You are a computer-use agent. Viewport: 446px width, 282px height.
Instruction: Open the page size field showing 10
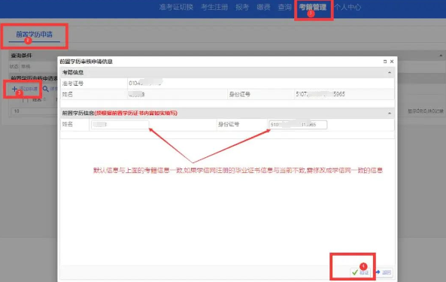34,111
